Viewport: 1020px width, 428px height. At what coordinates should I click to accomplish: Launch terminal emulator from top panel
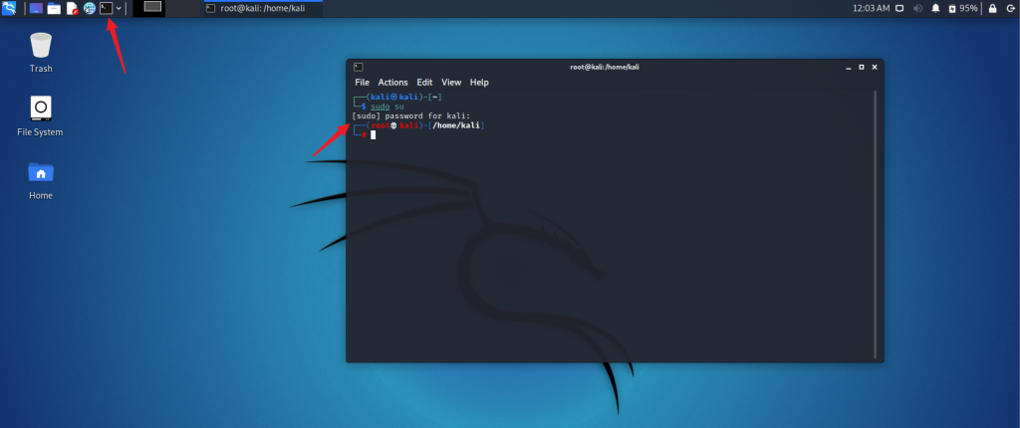tap(106, 8)
